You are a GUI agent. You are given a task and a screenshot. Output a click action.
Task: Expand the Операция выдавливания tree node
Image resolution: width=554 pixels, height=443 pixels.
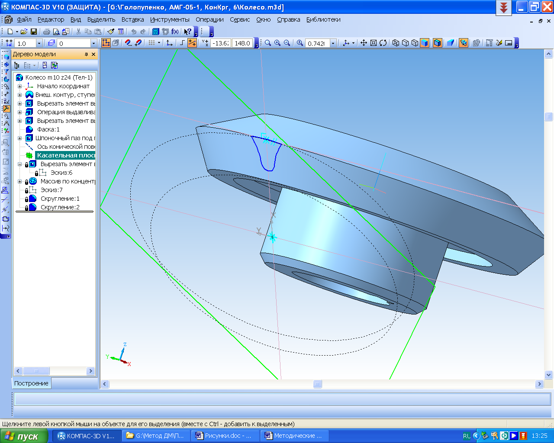tap(20, 112)
